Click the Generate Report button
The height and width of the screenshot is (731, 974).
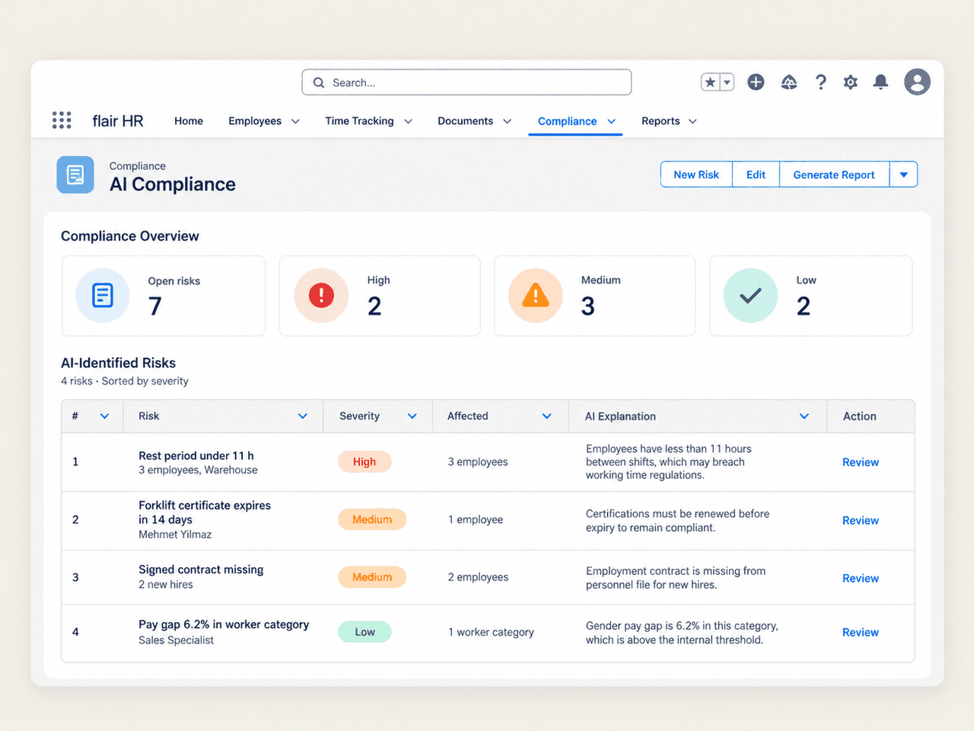[x=834, y=174]
